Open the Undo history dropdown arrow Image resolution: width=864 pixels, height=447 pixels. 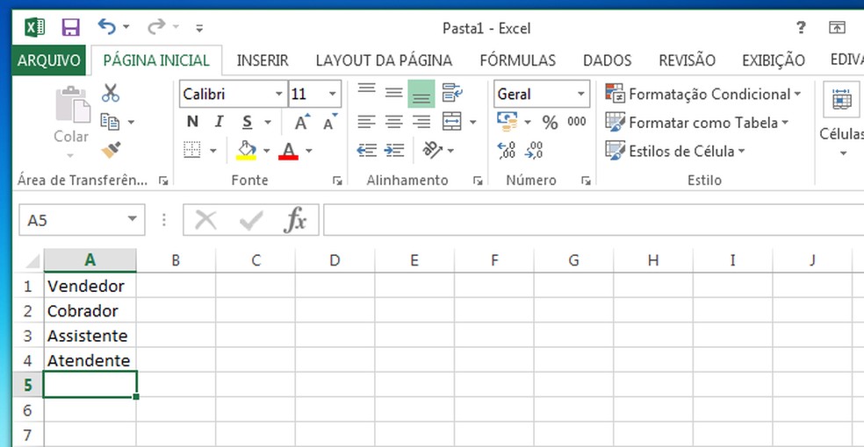pos(126,27)
